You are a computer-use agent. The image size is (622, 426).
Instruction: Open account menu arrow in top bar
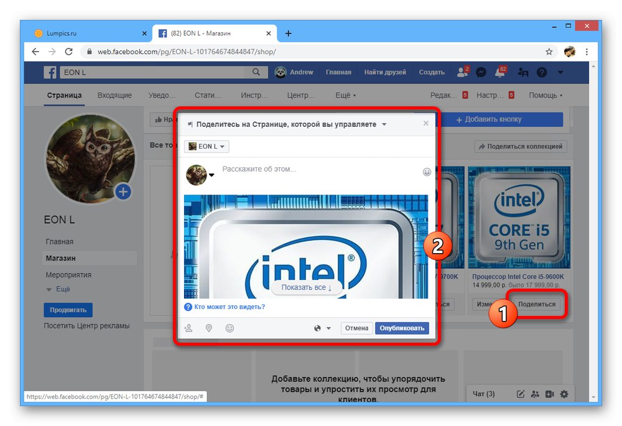tap(560, 72)
